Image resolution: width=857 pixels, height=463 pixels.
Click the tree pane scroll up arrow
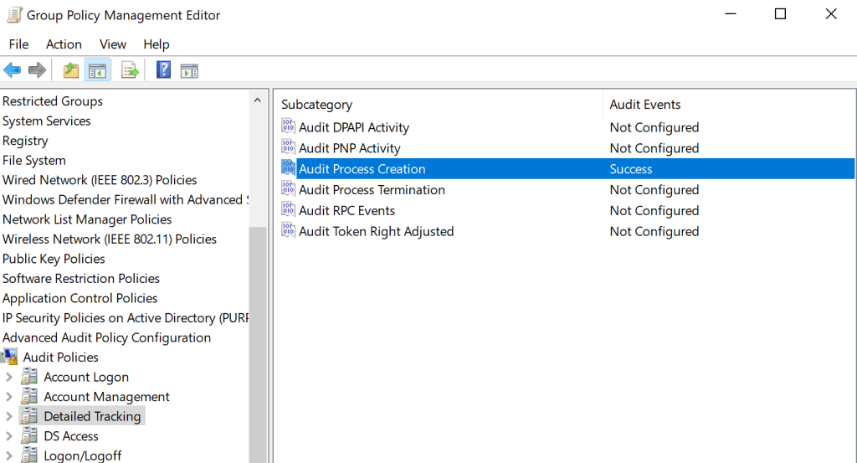click(x=258, y=100)
